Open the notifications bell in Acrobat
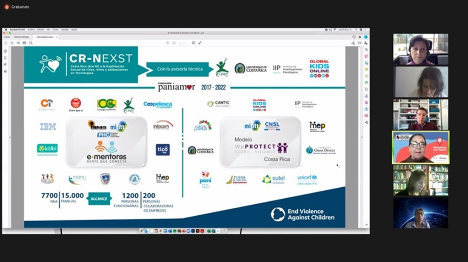The image size is (468, 262). pos(360,37)
